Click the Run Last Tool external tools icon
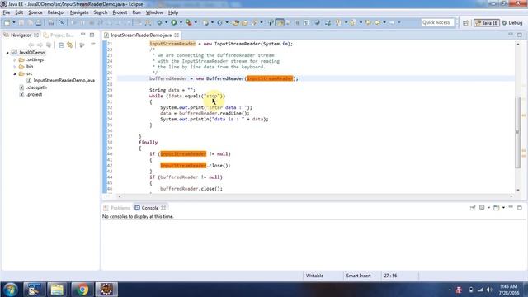Screen dimensions: 528x297 pyautogui.click(x=189, y=22)
